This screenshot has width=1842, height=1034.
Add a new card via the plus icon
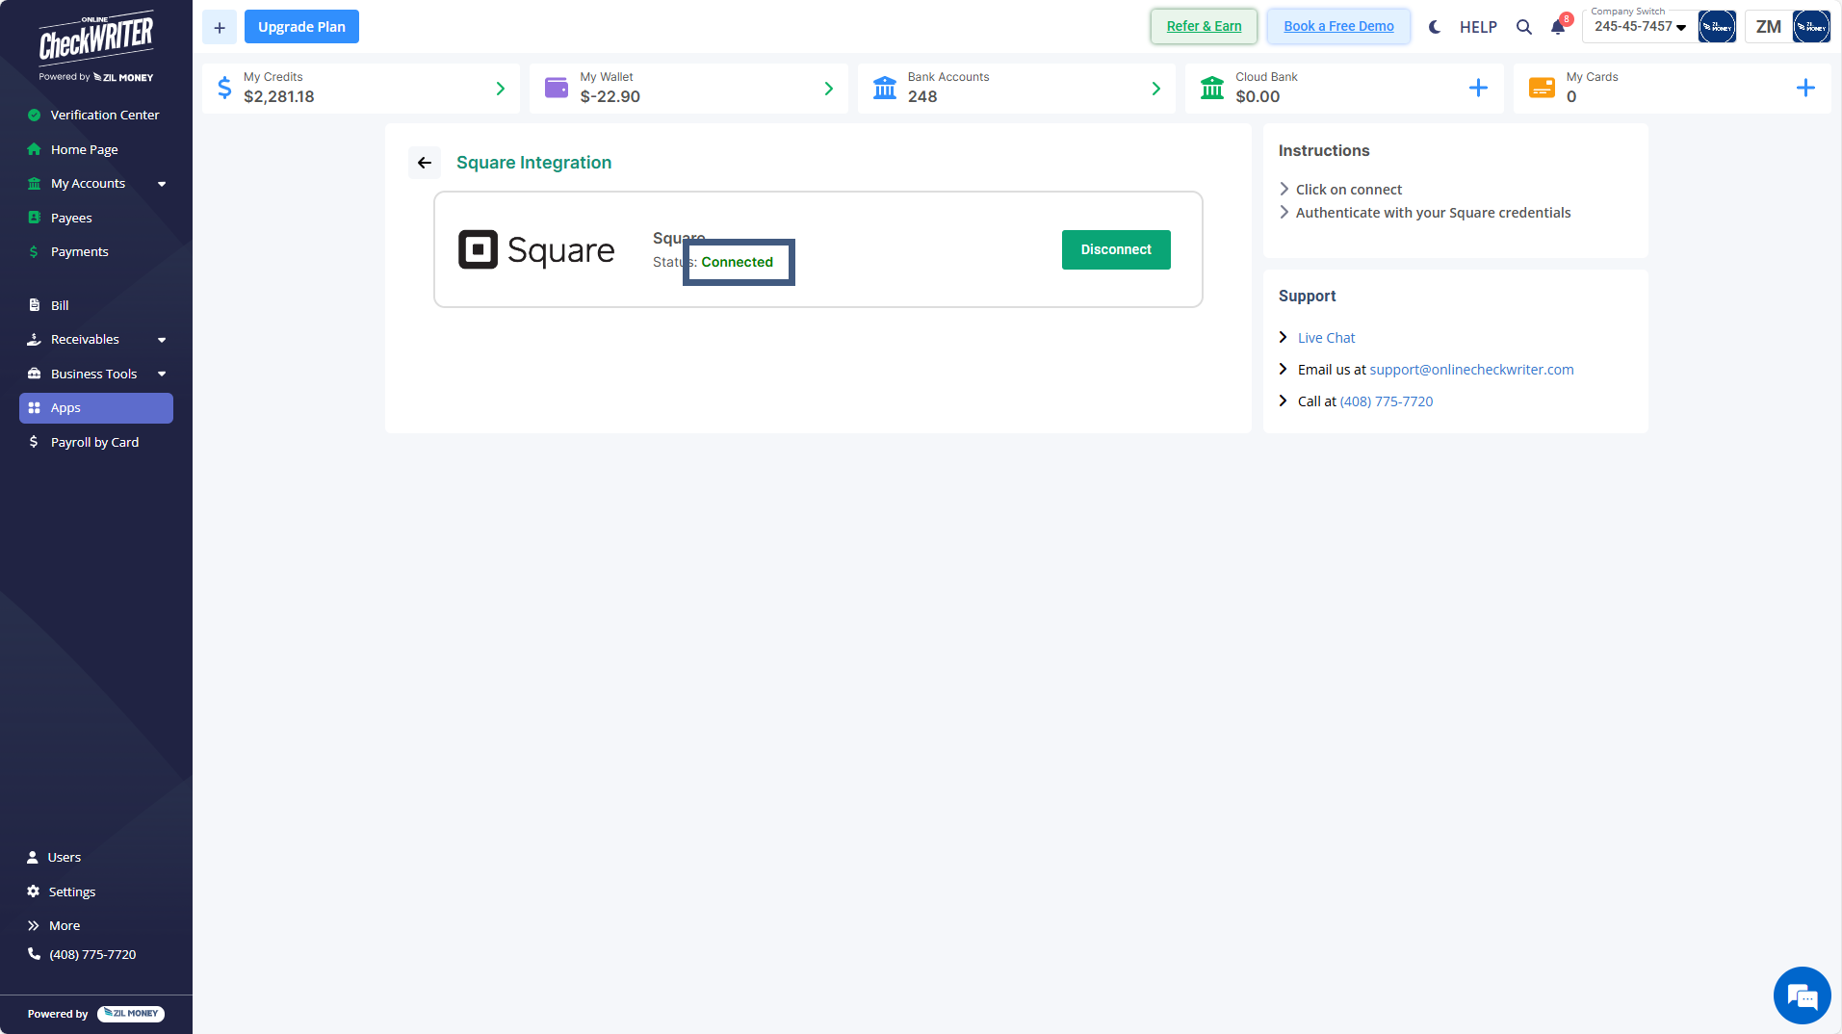pyautogui.click(x=1806, y=88)
